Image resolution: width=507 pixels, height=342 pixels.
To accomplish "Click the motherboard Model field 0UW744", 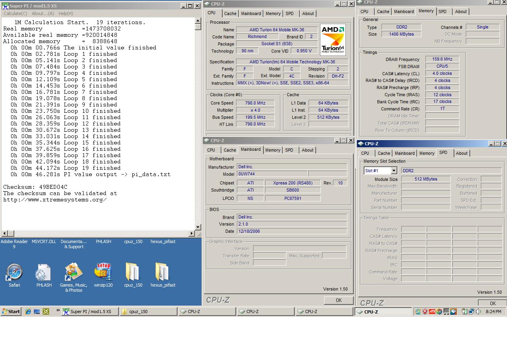I will pos(272,174).
